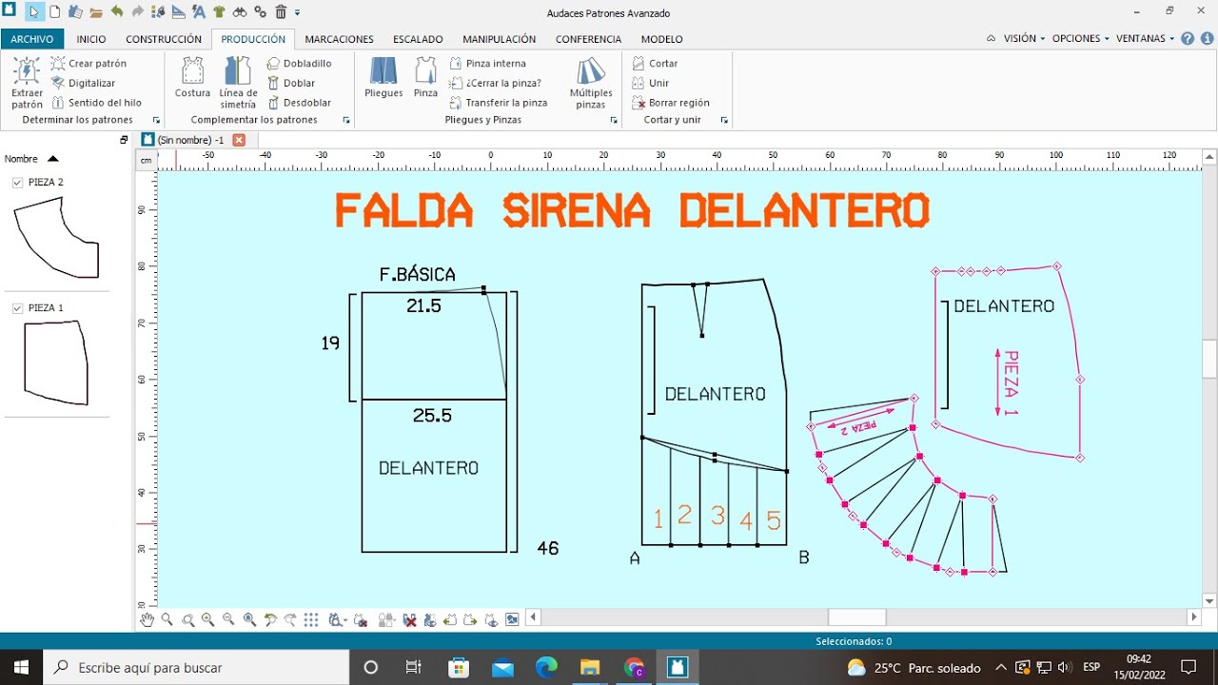Expand Cortar y unir group launcher
The height and width of the screenshot is (685, 1218).
click(x=724, y=121)
